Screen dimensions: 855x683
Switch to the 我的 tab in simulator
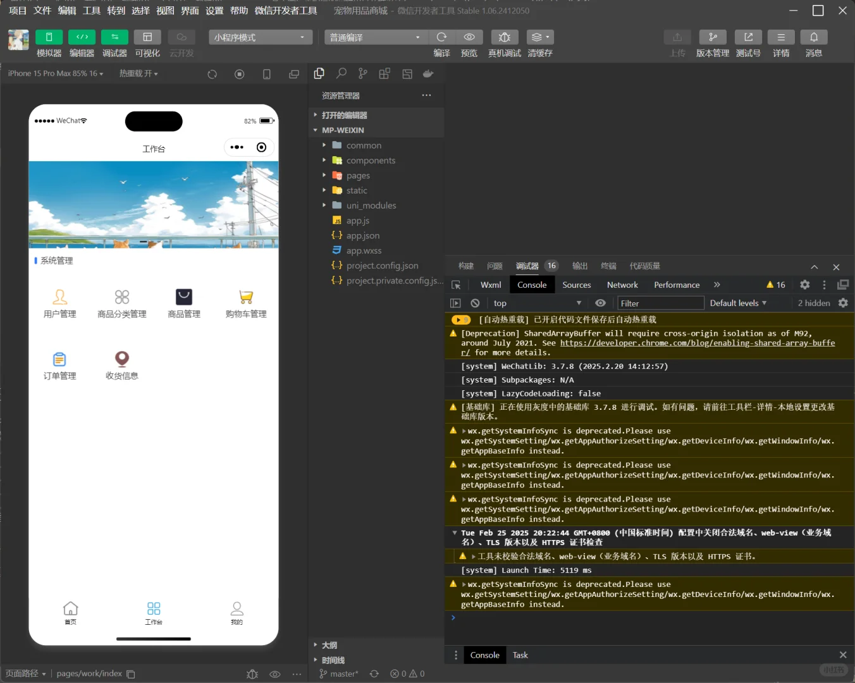237,613
